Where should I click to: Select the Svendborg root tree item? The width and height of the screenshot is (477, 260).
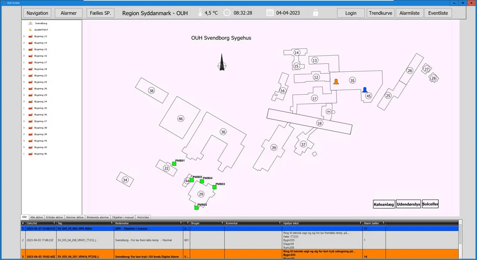[41, 23]
